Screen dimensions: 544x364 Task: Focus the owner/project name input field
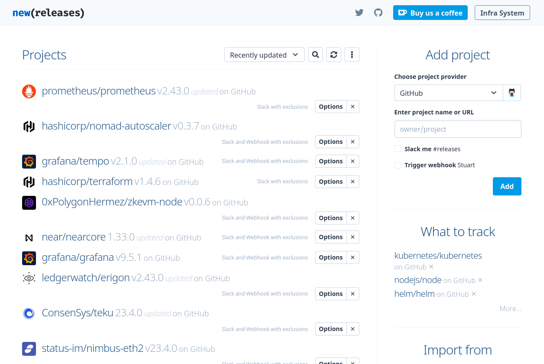pos(457,129)
